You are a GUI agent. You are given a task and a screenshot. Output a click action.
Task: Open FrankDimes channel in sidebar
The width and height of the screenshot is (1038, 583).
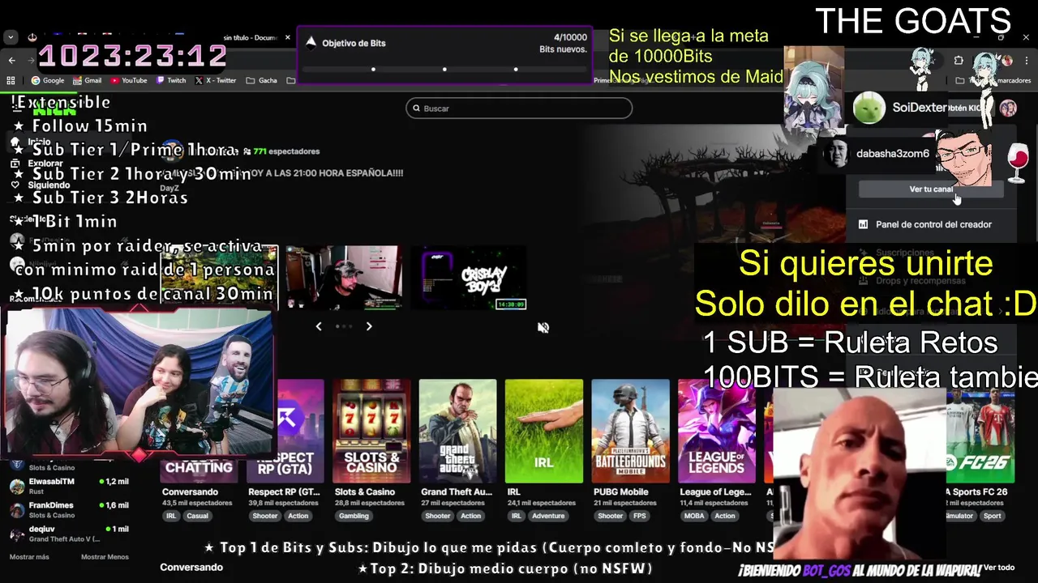pos(69,509)
